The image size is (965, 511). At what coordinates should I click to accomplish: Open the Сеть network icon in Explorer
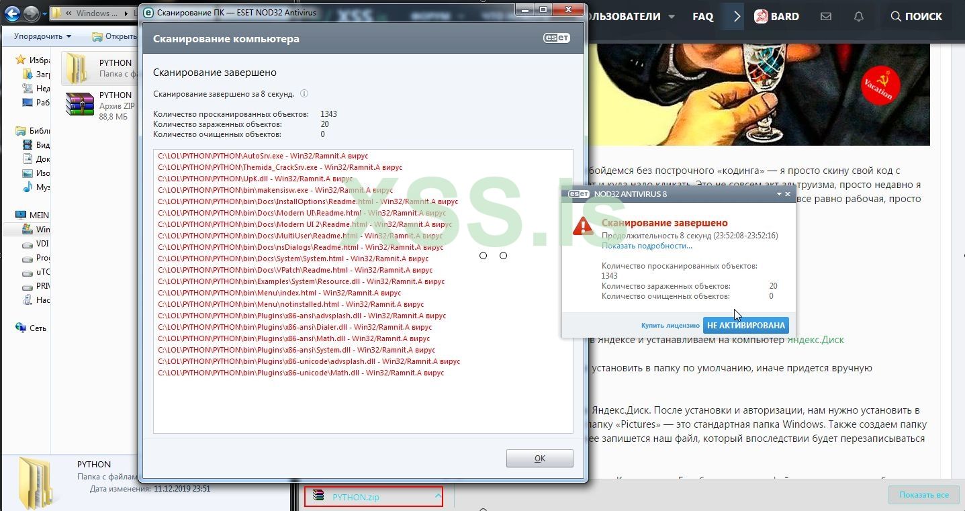click(21, 328)
